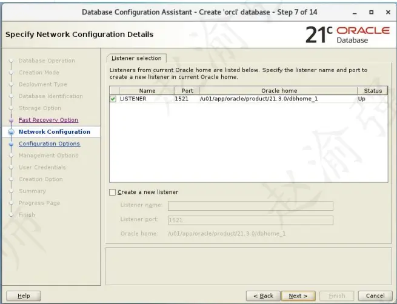The image size is (397, 304).
Task: Jump to Fast Recovery Option step
Action: [x=48, y=120]
